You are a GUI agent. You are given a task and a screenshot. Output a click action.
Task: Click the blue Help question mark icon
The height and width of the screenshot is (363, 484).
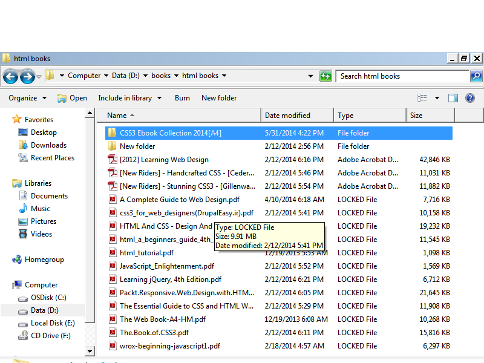coord(470,98)
